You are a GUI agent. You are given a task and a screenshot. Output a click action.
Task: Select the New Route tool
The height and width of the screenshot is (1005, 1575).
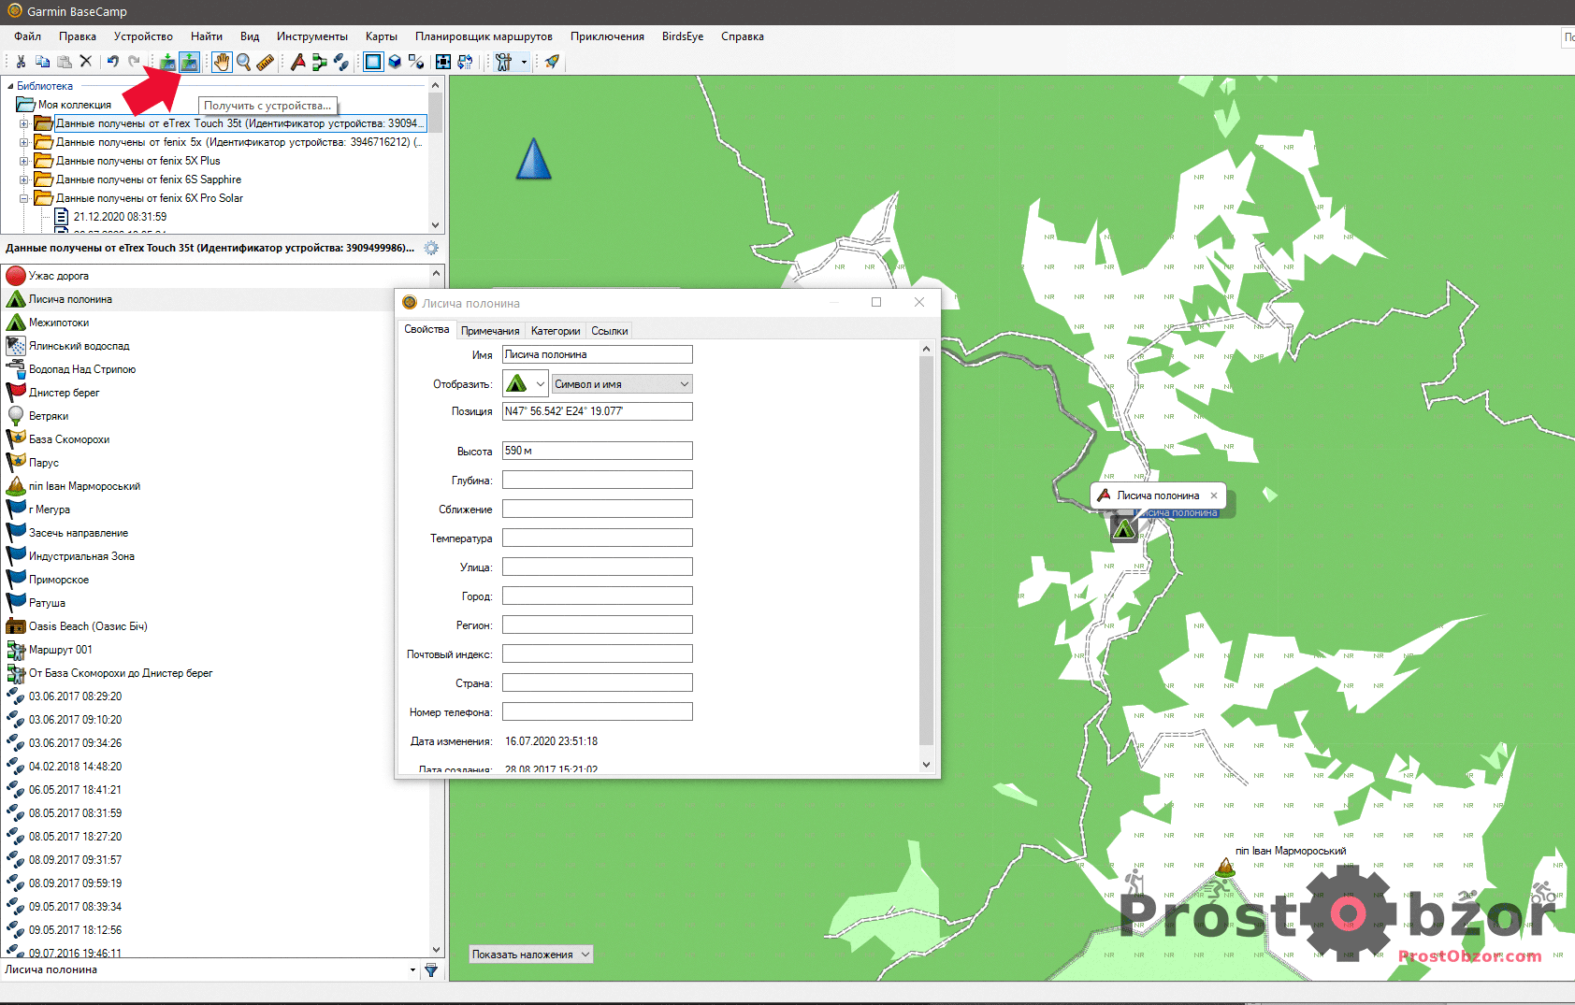tap(320, 62)
